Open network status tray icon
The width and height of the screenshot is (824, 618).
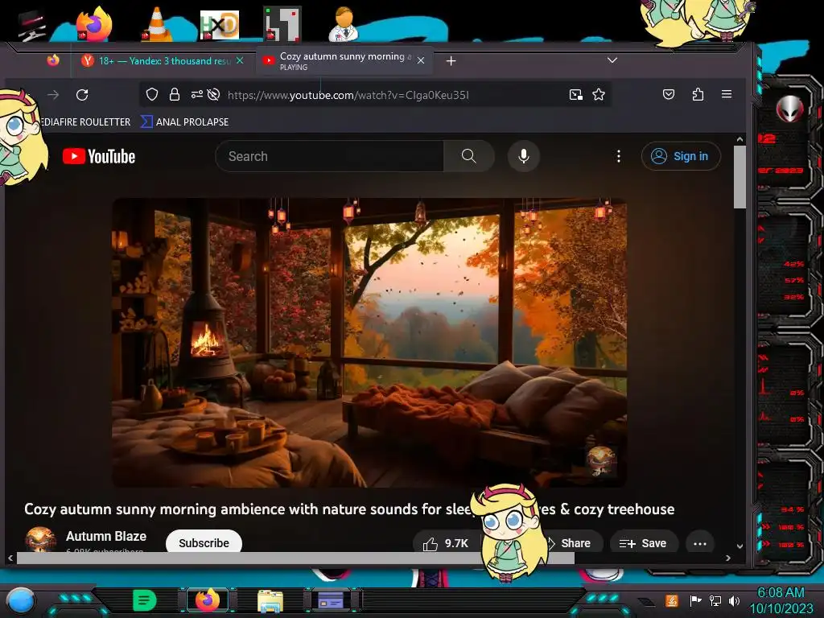coord(715,600)
